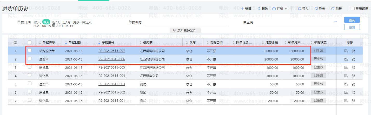Open the 打印 dropdown arrow
The image size is (371, 115).
tap(286, 9)
